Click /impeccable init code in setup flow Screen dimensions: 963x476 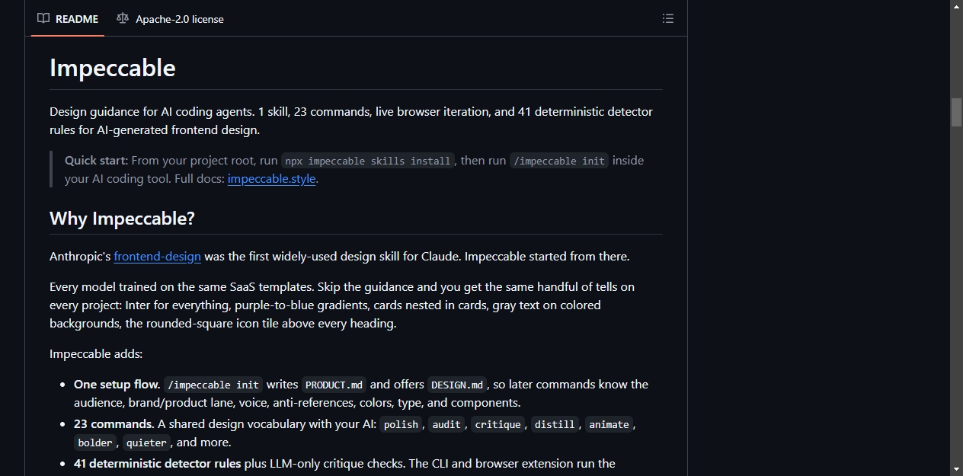point(213,385)
